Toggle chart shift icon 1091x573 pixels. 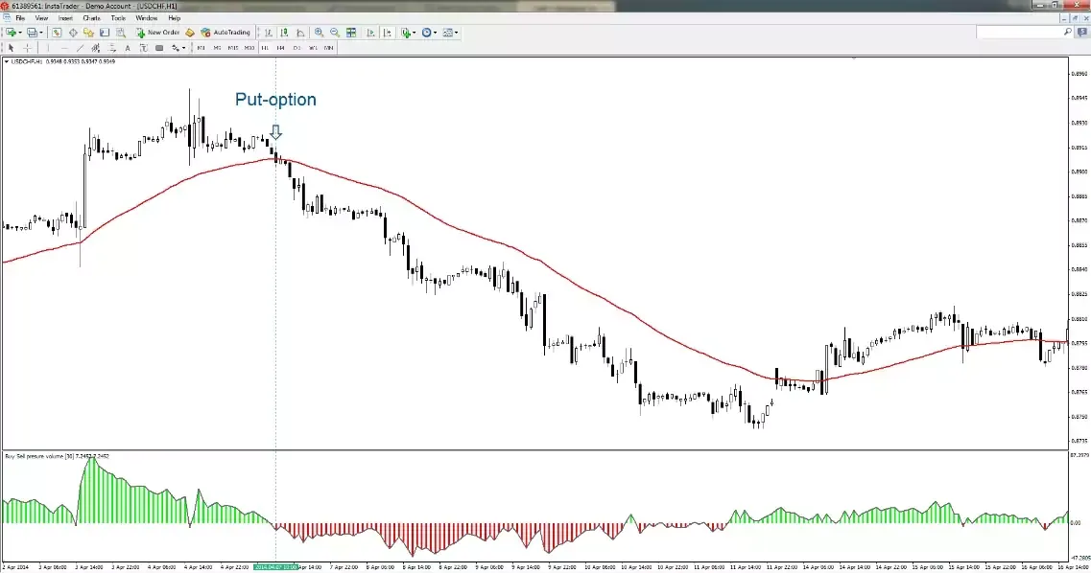pos(387,33)
